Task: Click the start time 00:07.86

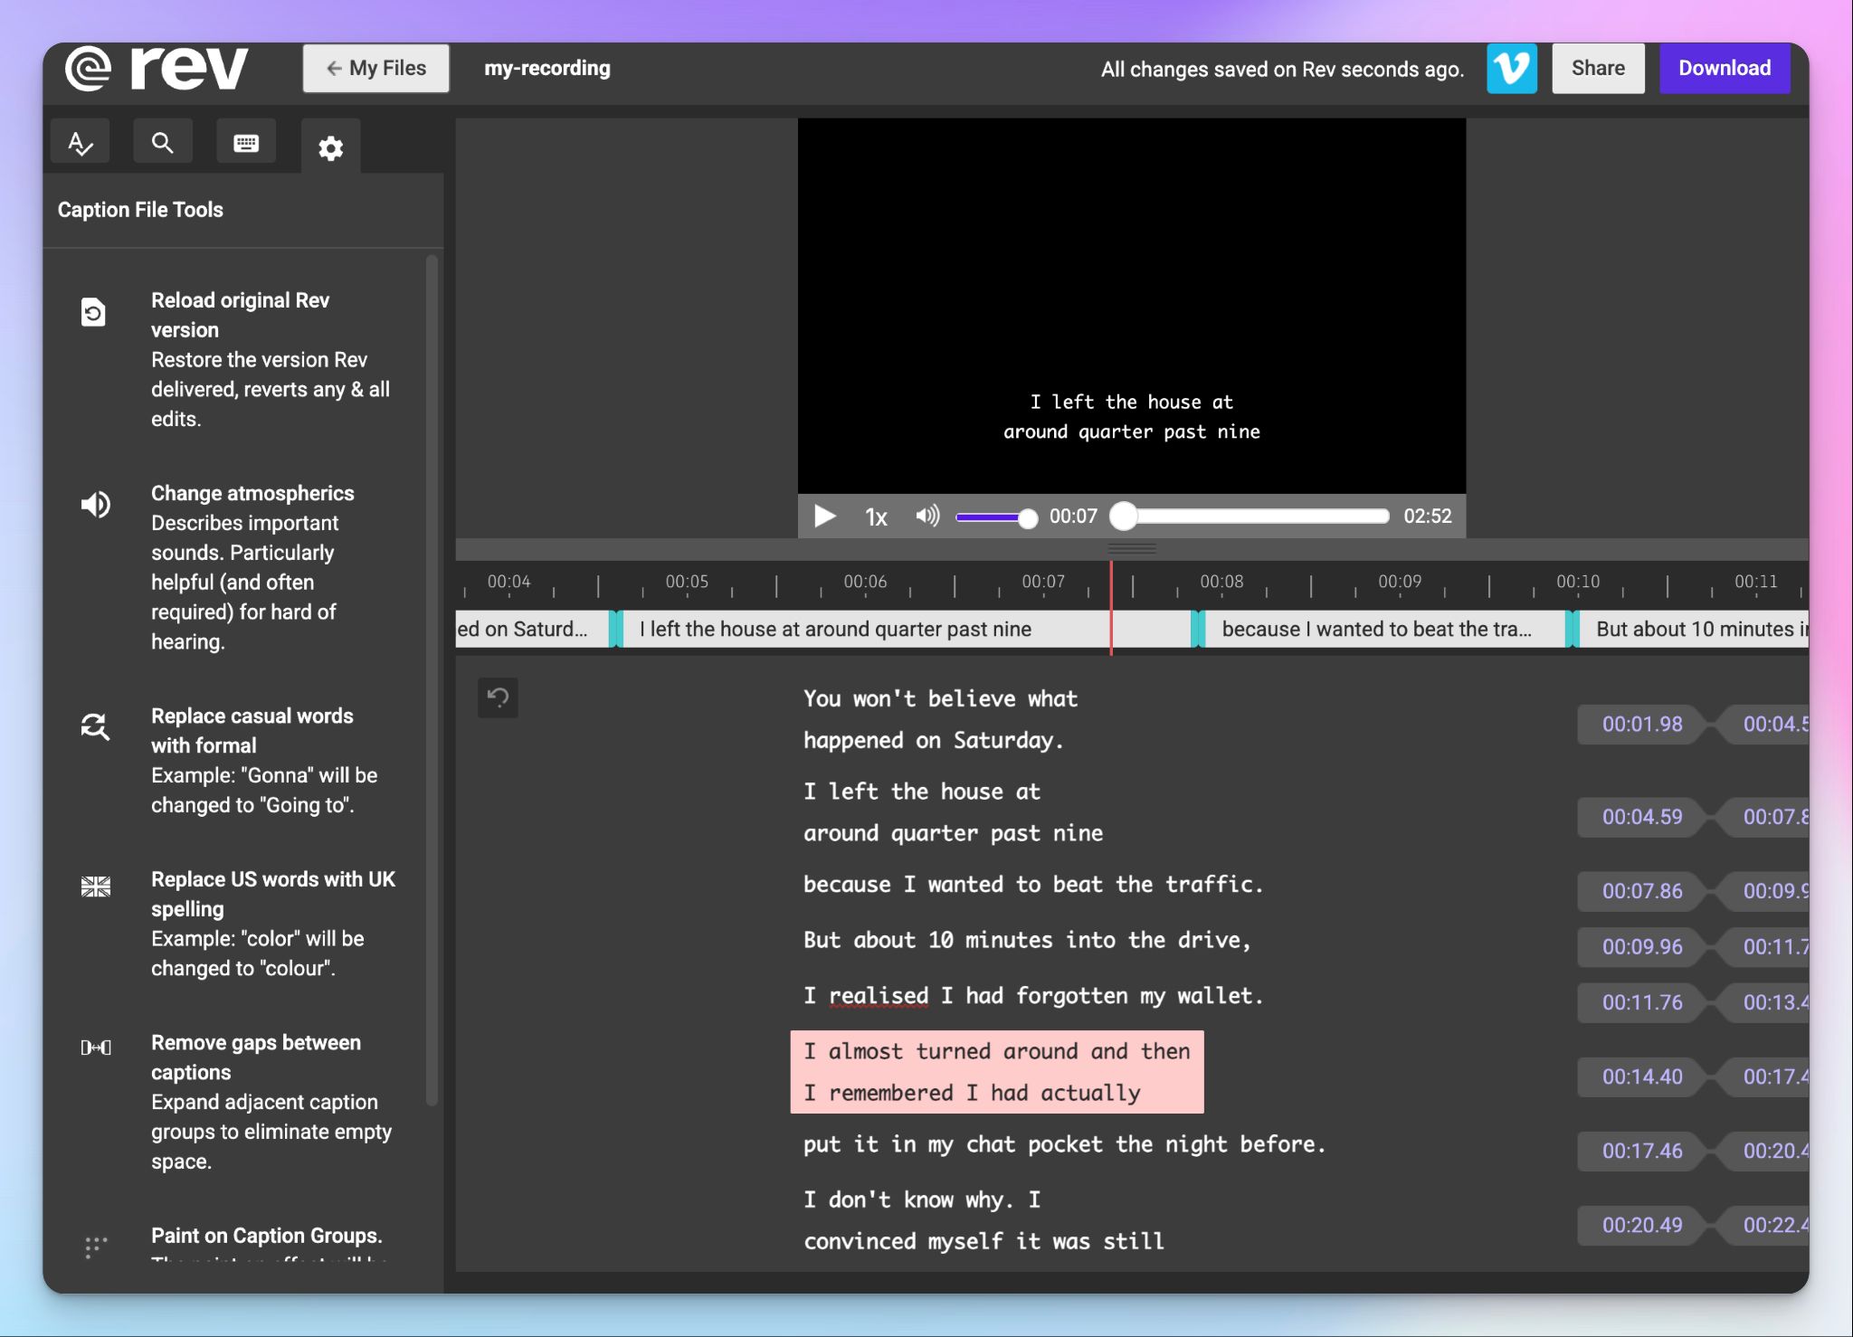Action: pyautogui.click(x=1641, y=891)
